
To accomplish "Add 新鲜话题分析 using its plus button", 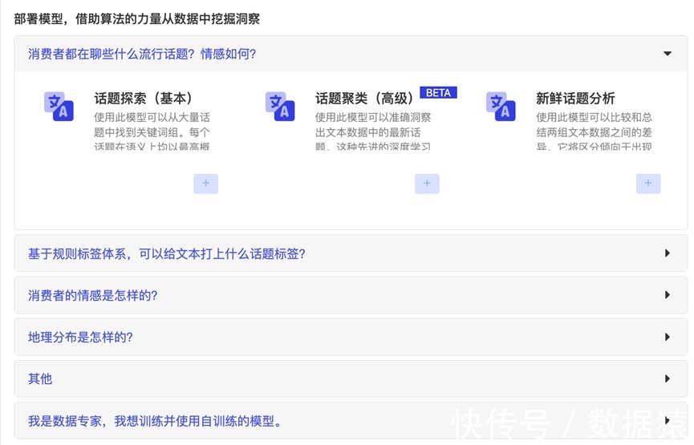I will pos(648,184).
